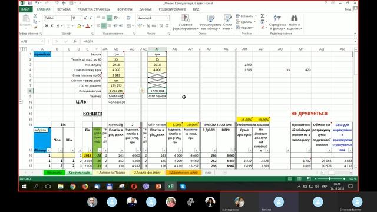Viewport: 377px width, 212px height.
Task: Switch to the ФОРМУЛЫ ribbon tab
Action: coord(124,9)
